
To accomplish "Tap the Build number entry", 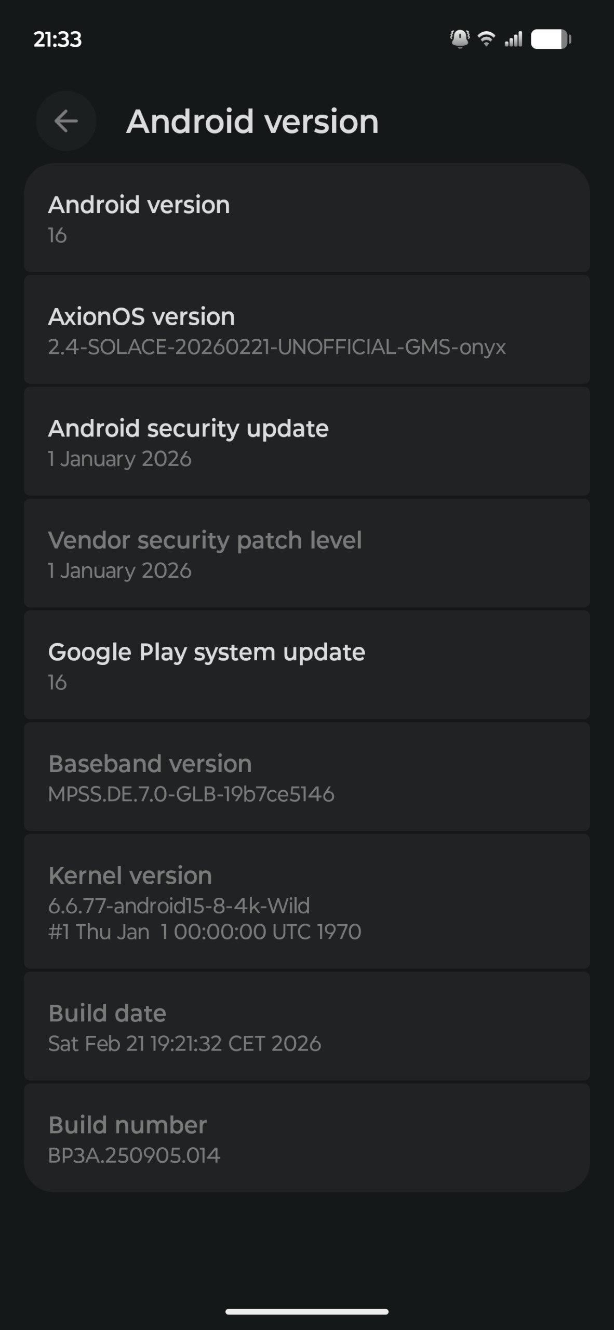I will (306, 1138).
